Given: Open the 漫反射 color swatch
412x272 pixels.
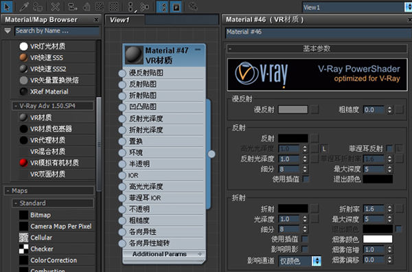Looking at the screenshot, I should pyautogui.click(x=293, y=110).
